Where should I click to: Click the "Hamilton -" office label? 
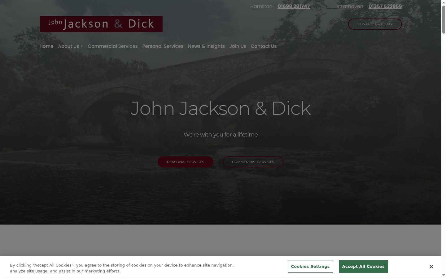click(263, 6)
